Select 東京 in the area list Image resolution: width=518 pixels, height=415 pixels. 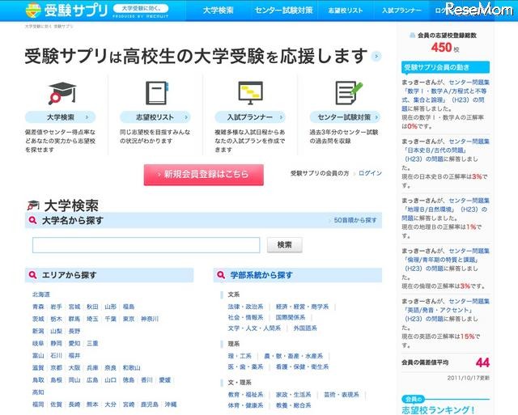tap(129, 319)
